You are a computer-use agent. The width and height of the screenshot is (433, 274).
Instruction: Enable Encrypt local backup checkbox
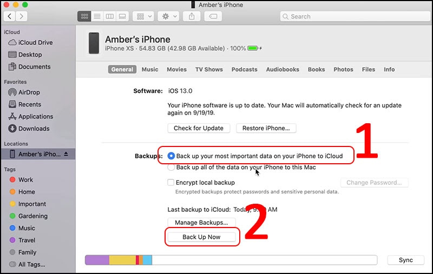(x=170, y=183)
